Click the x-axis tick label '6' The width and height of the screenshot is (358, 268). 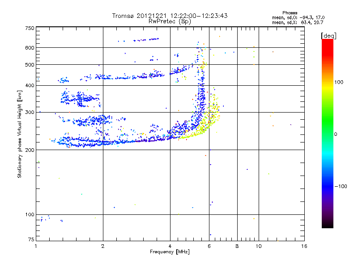tap(209, 246)
